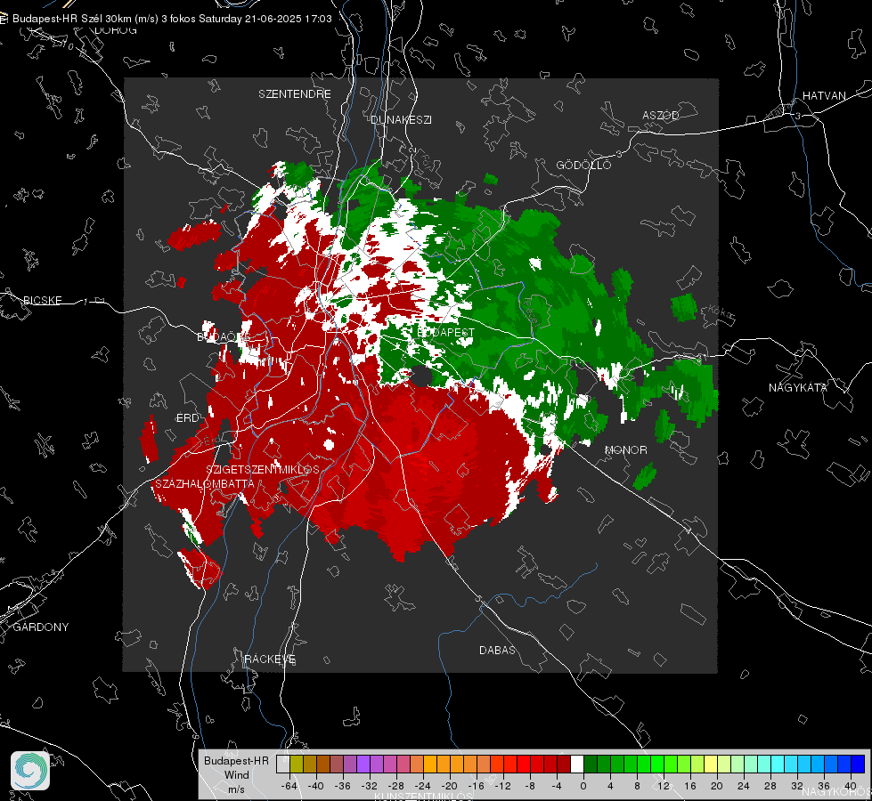Image resolution: width=872 pixels, height=801 pixels.
Task: Click the ÉRD town label
Action: (x=187, y=418)
